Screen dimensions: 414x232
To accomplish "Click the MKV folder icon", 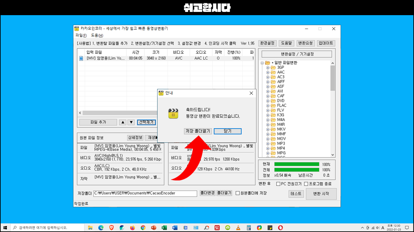I will pyautogui.click(x=273, y=129).
